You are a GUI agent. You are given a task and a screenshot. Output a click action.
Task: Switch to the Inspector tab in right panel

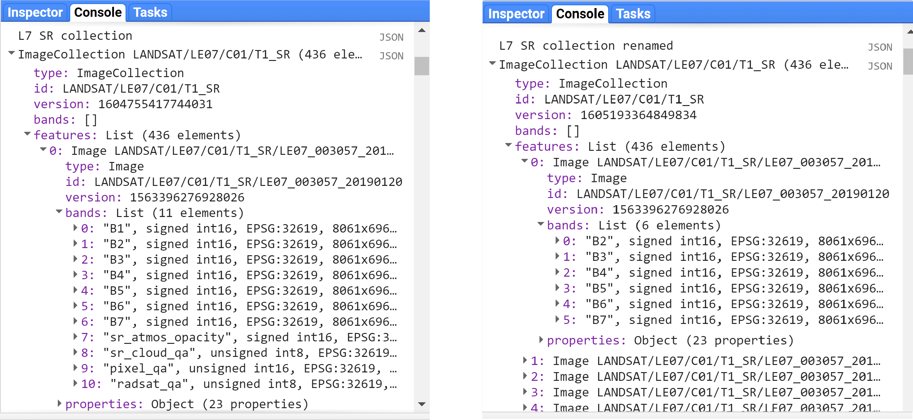[x=516, y=14]
